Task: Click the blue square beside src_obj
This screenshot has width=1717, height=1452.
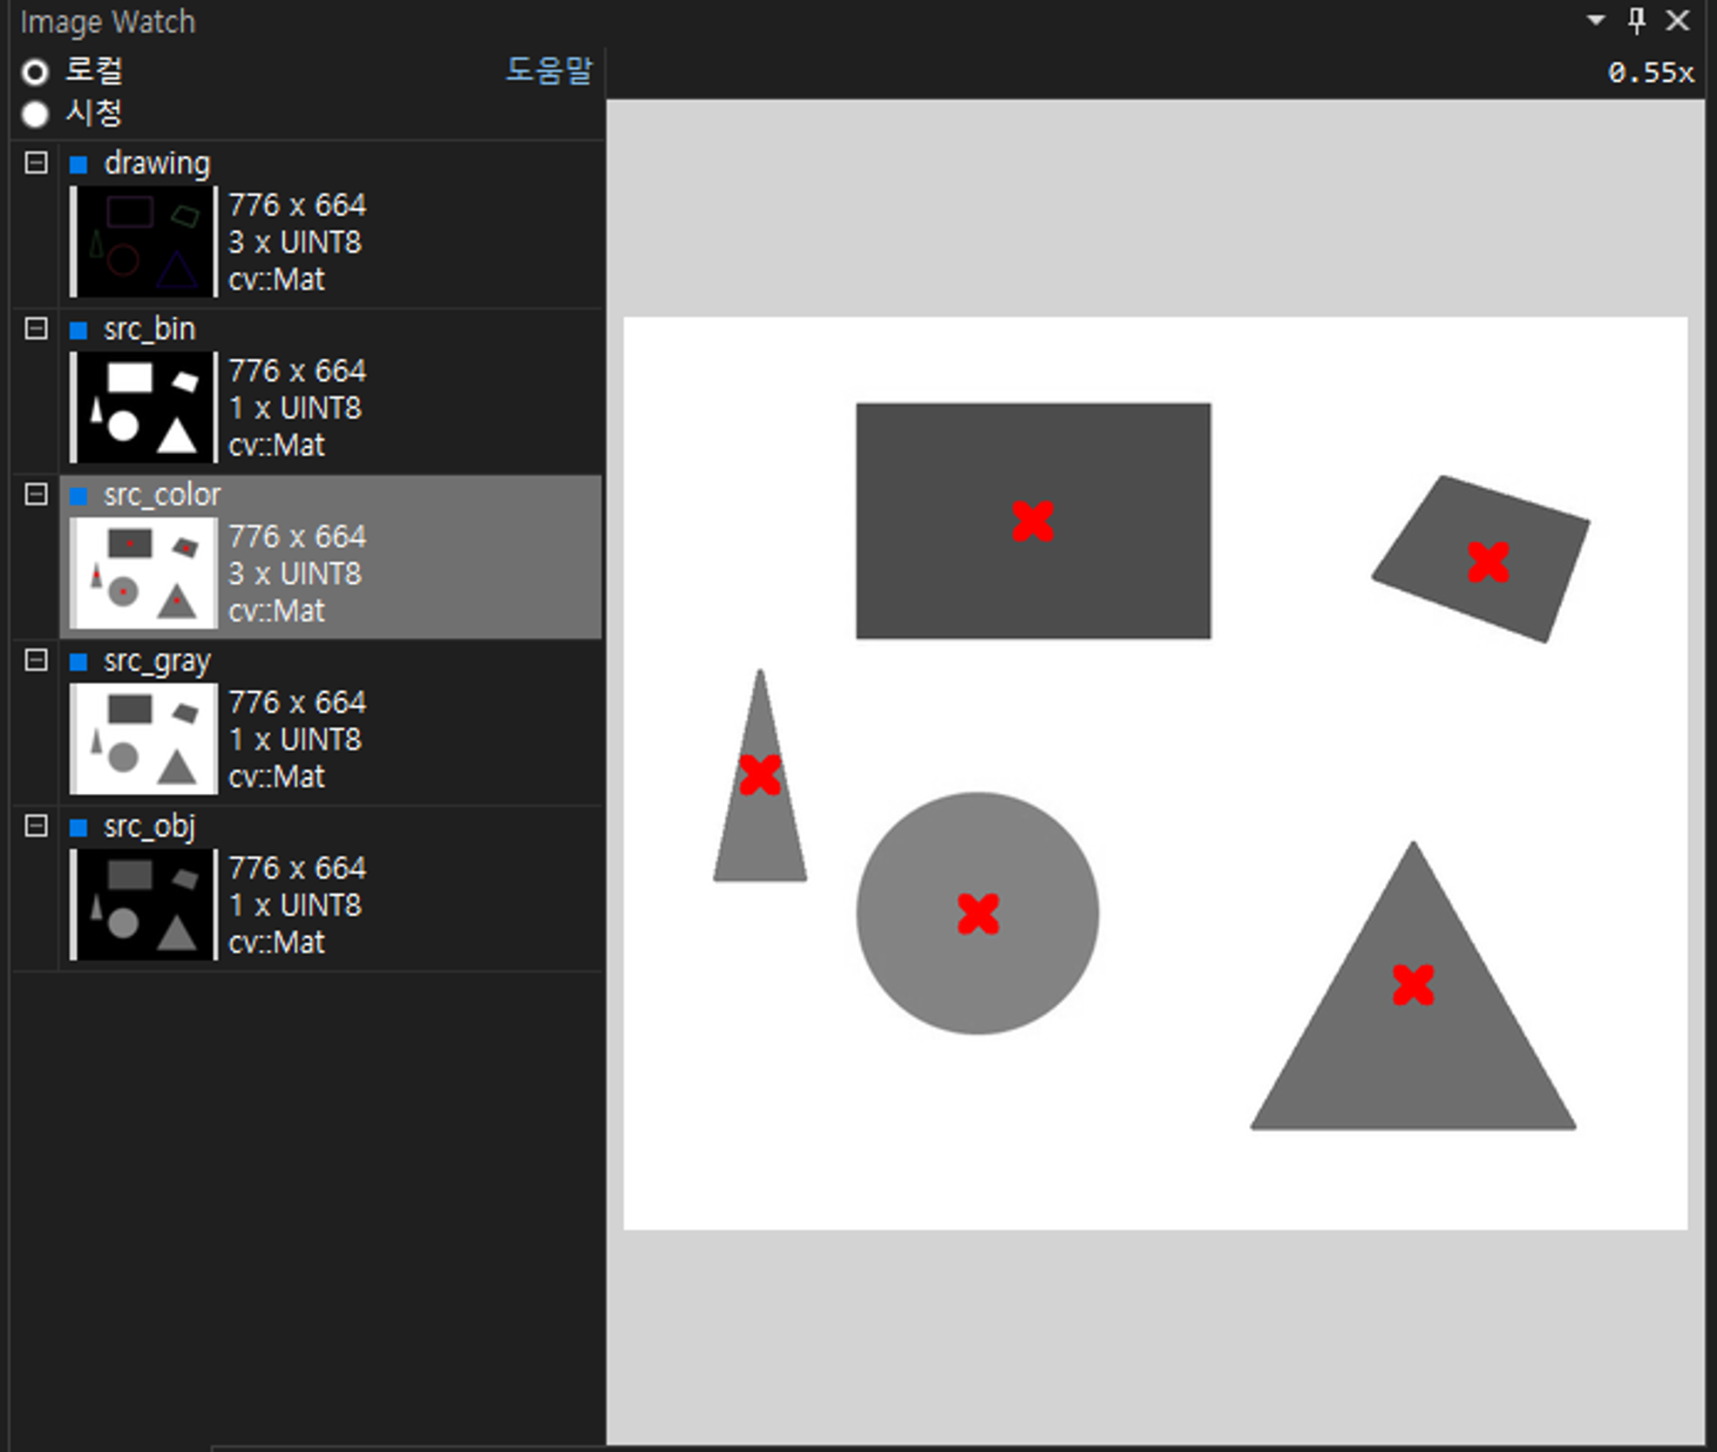Action: pos(78,827)
